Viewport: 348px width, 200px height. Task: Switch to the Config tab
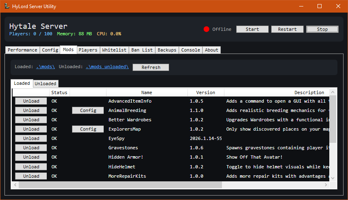coord(50,50)
